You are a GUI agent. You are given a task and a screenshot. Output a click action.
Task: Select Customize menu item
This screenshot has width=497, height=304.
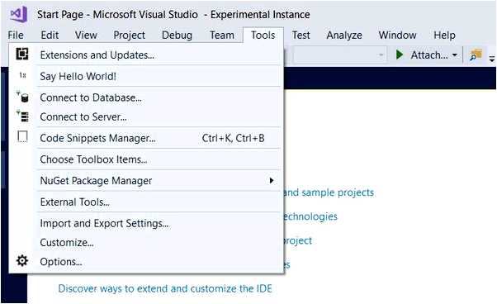[x=146, y=243]
